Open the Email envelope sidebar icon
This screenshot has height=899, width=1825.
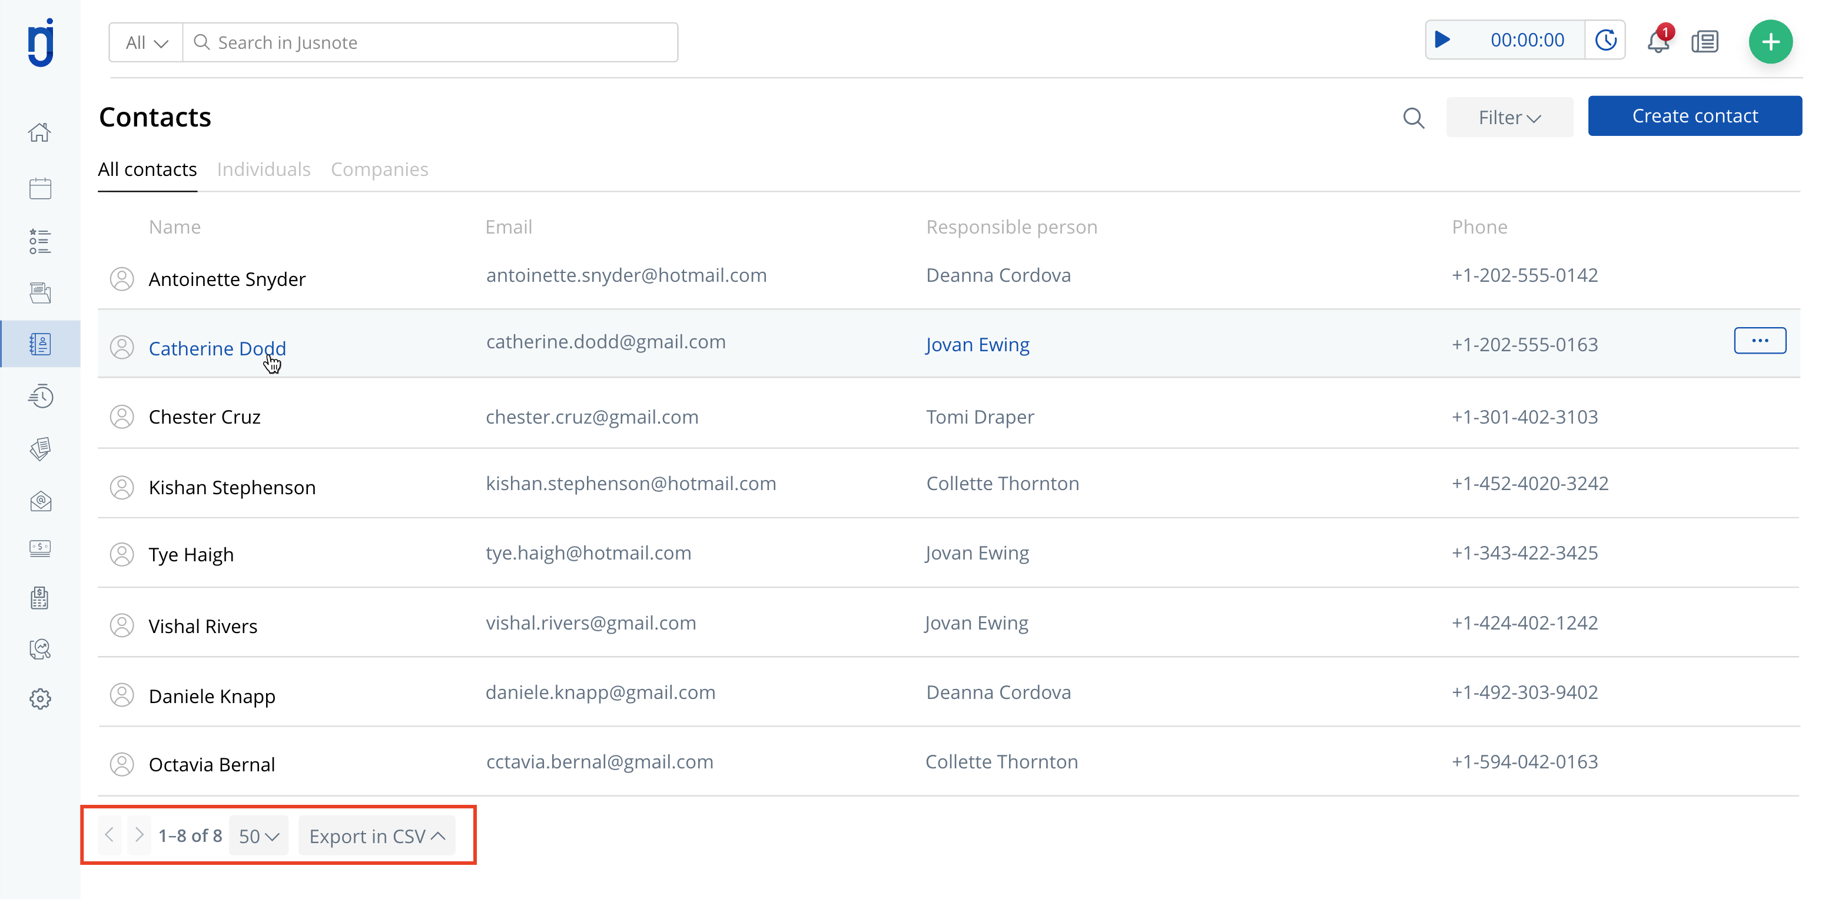click(41, 501)
